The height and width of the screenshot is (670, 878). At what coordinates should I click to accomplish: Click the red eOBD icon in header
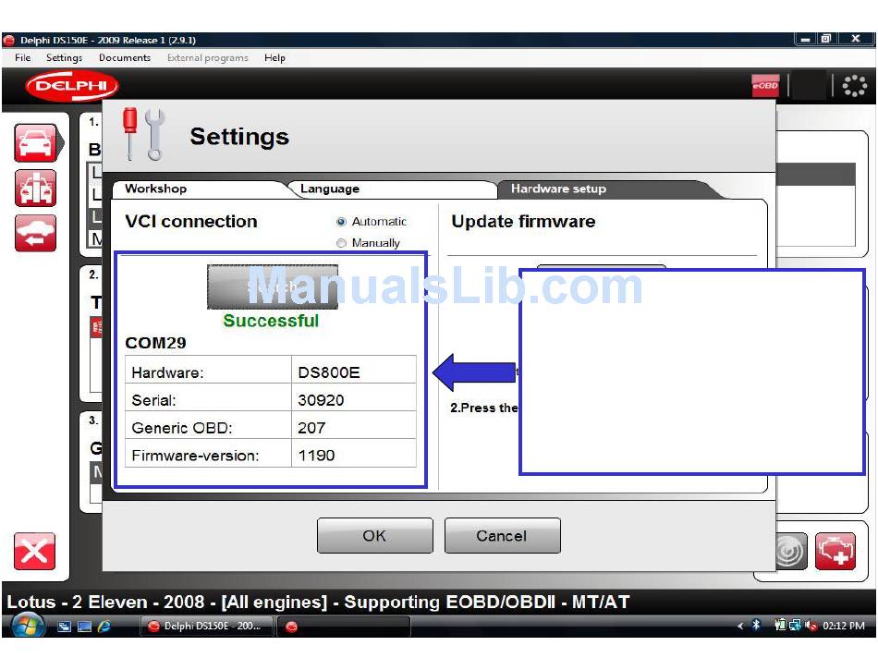(765, 86)
